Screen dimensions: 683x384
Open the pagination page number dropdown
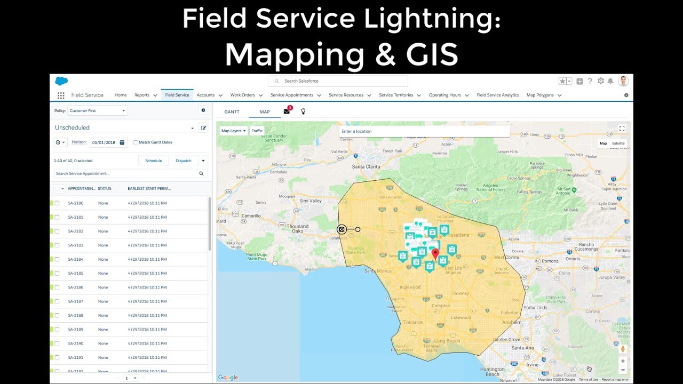[x=131, y=378]
